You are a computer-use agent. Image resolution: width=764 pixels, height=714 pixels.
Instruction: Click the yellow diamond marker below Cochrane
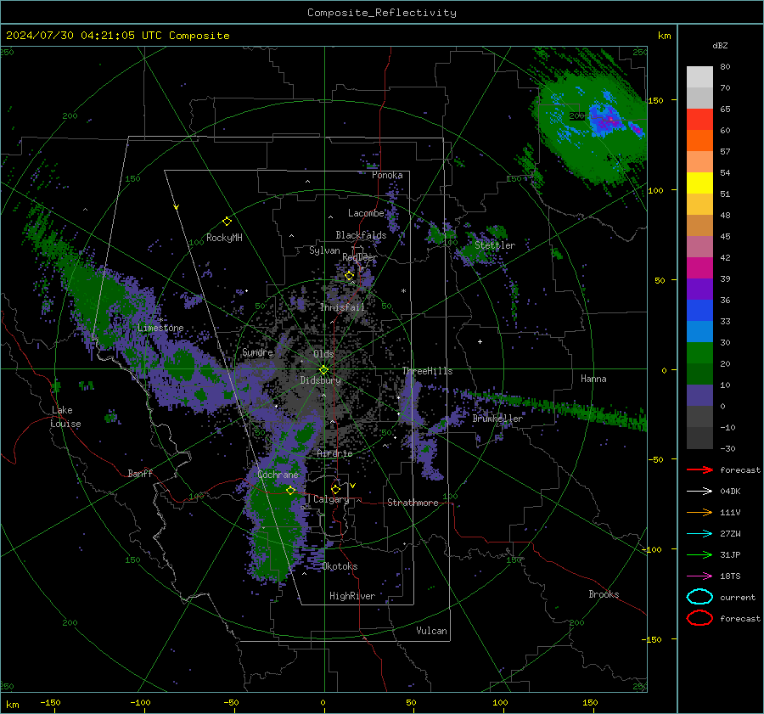290,490
